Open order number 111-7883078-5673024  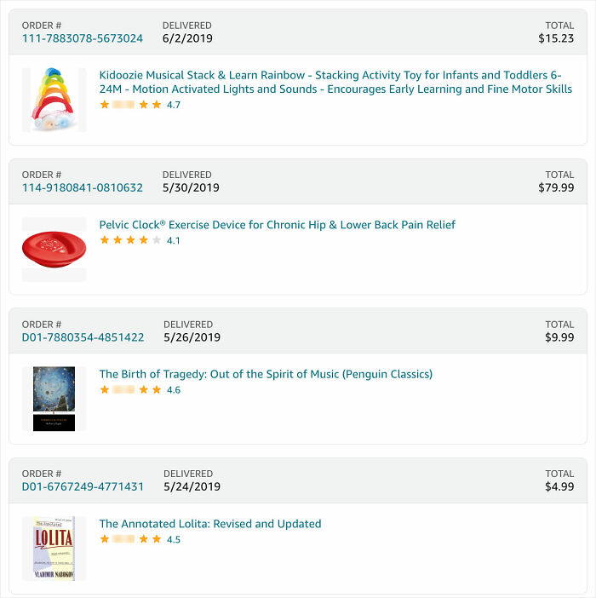coord(83,38)
